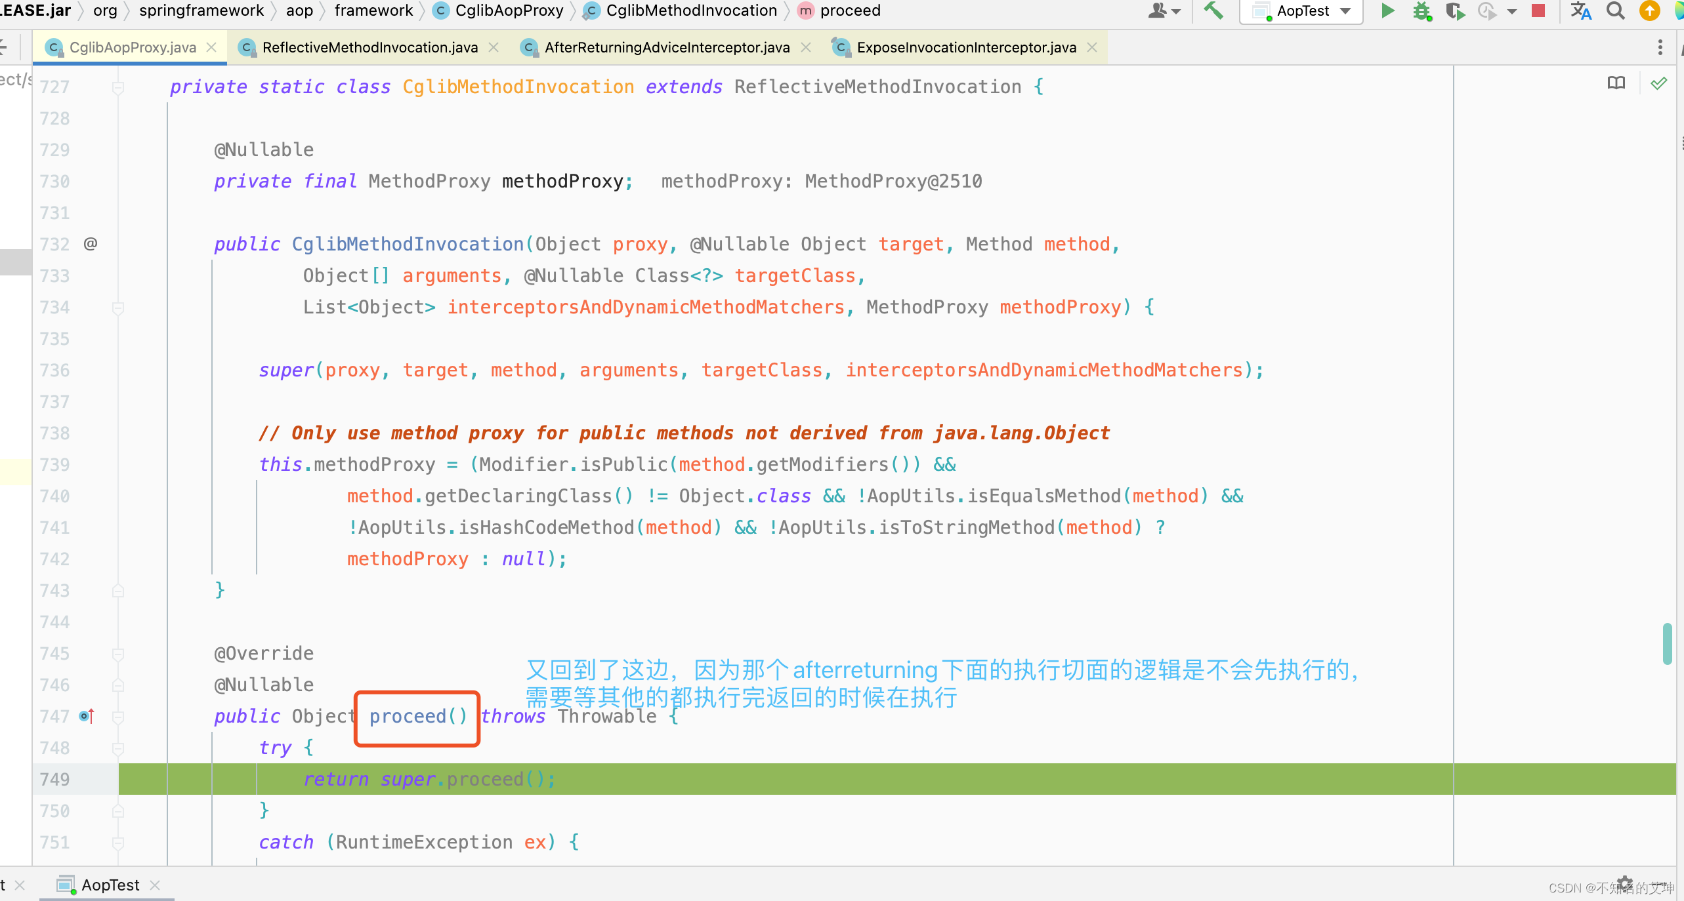Screen dimensions: 1684x901
Task: Click the orange update arrow icon
Action: [1649, 11]
